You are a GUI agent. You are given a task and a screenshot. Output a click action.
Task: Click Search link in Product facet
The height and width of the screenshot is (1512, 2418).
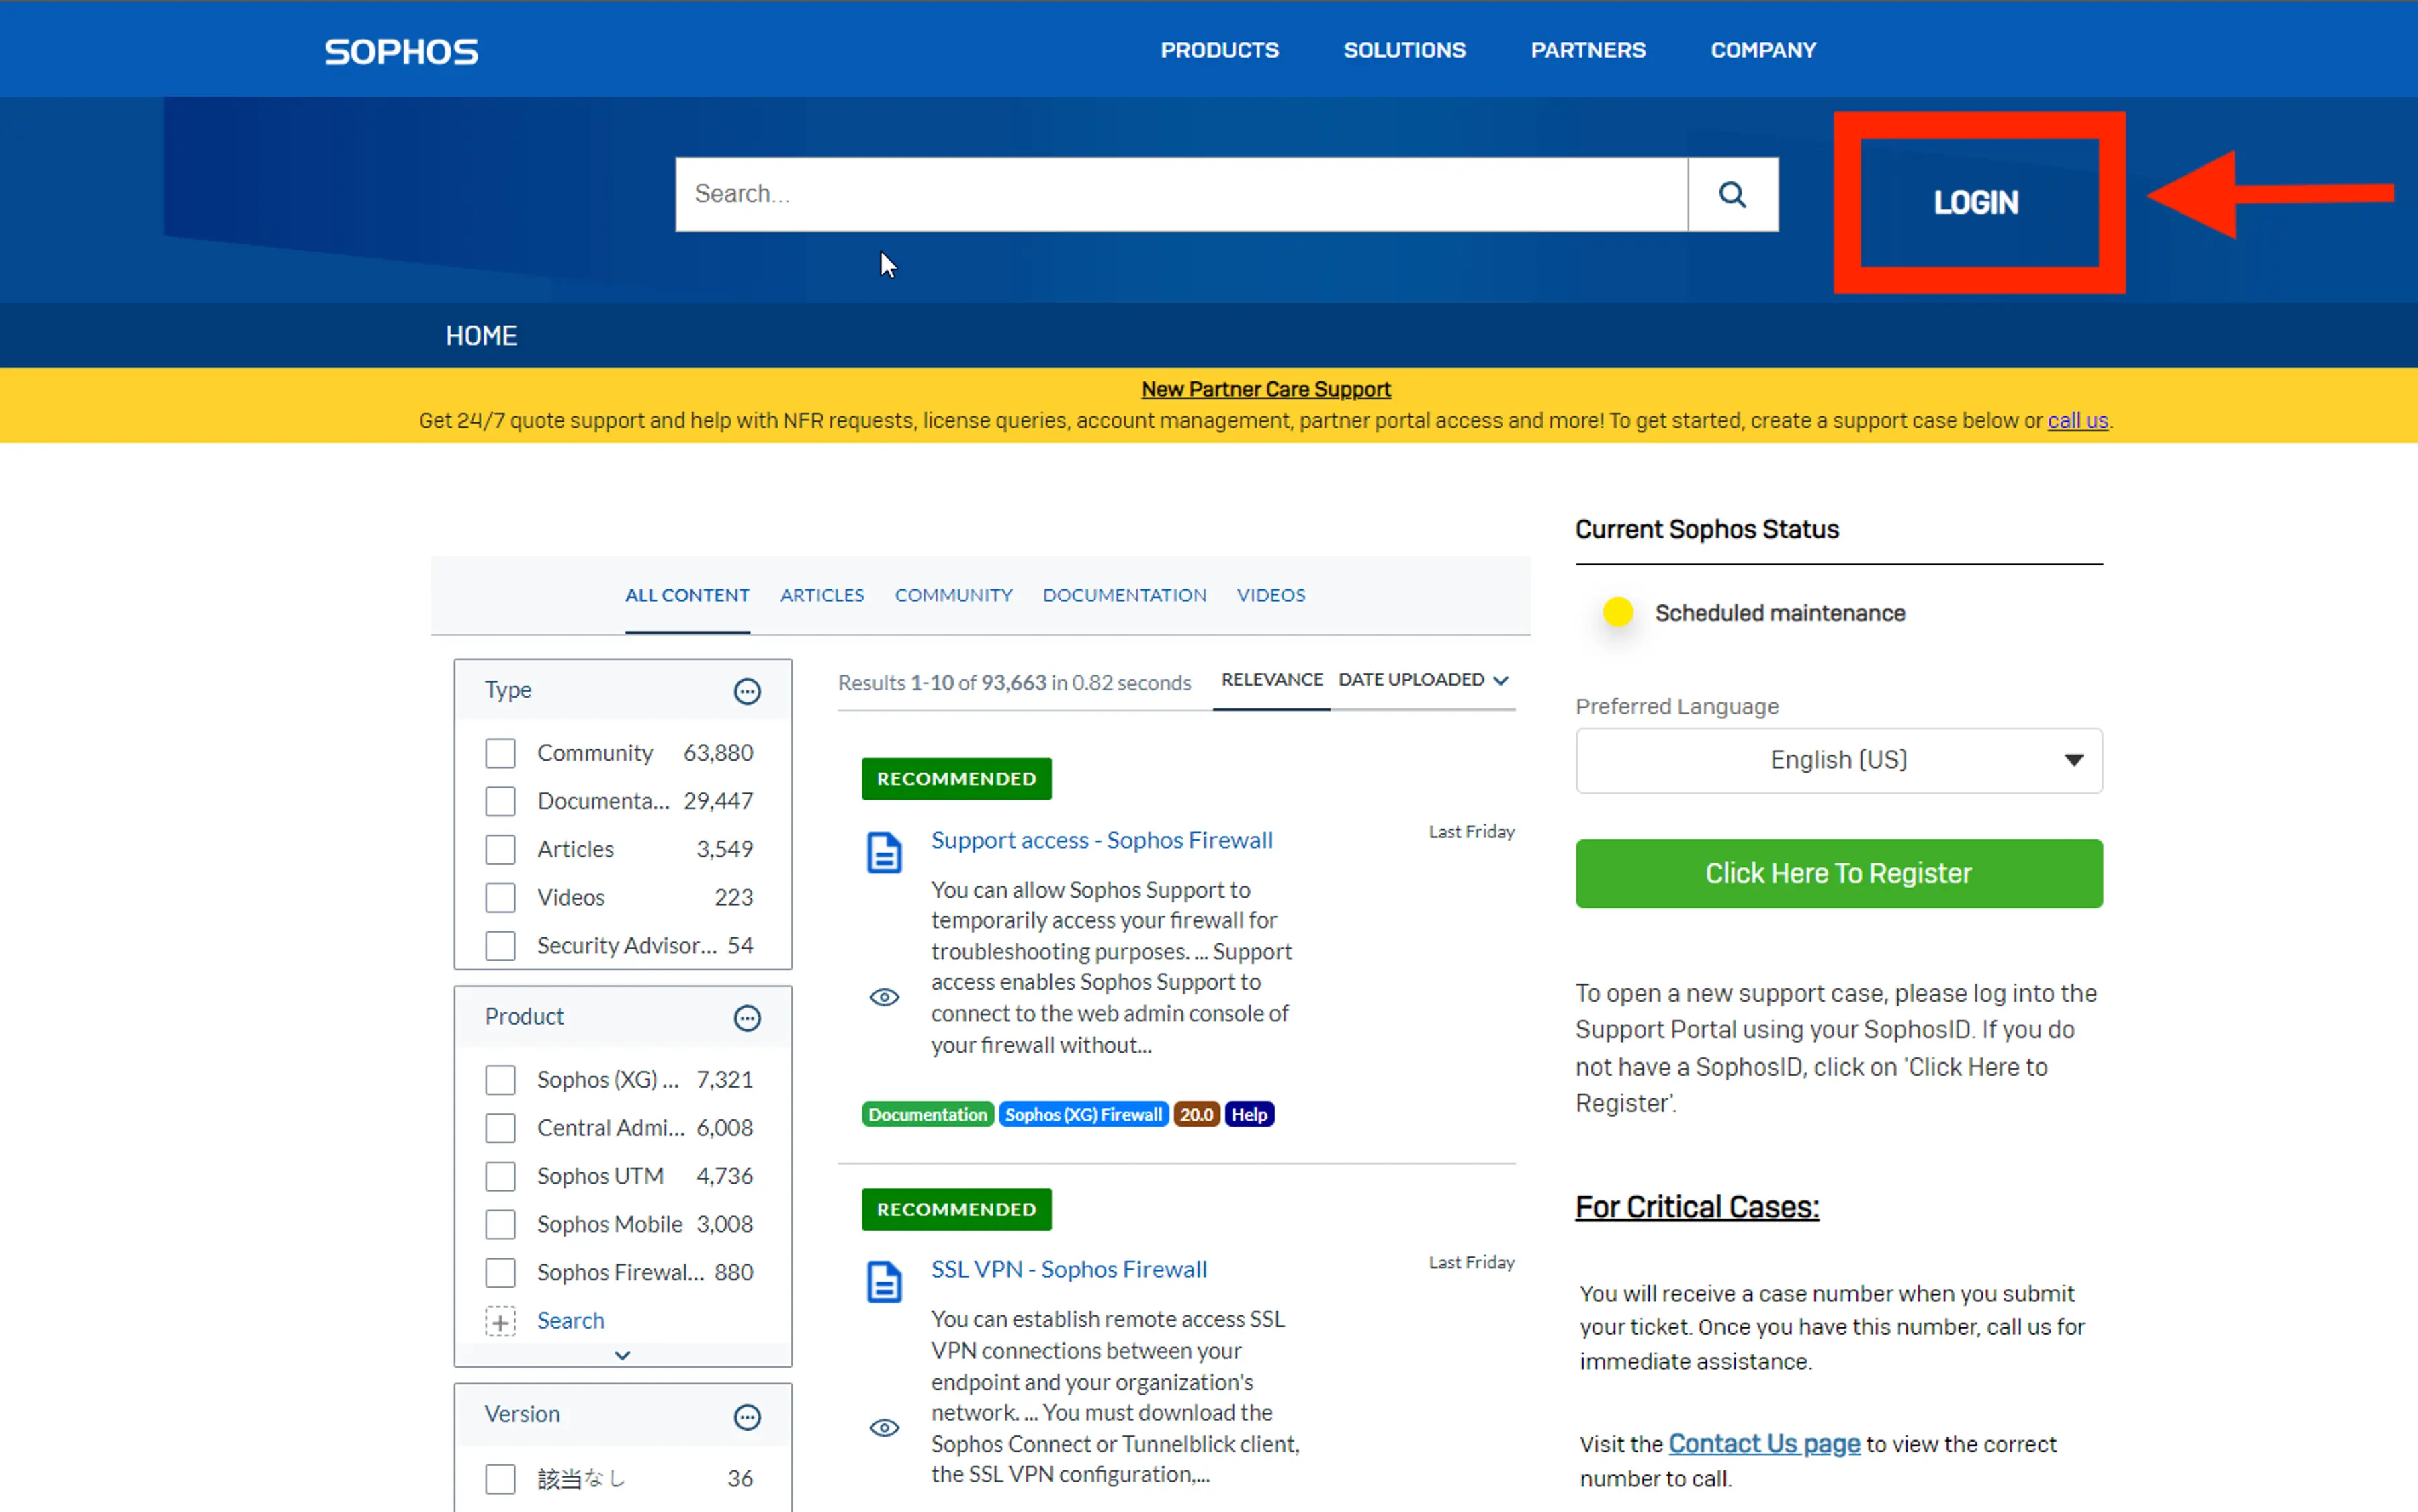click(570, 1321)
